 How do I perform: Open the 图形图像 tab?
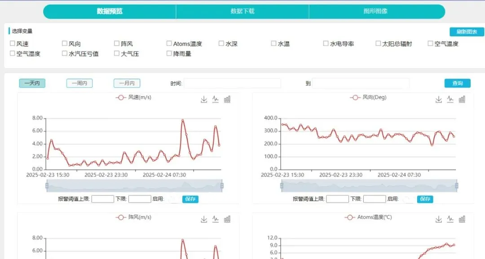(377, 11)
